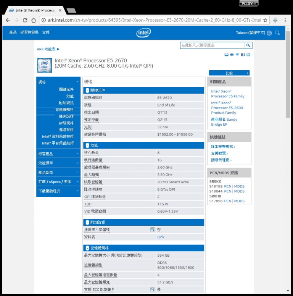Jump to 進階技術 in sidebar

66,130
